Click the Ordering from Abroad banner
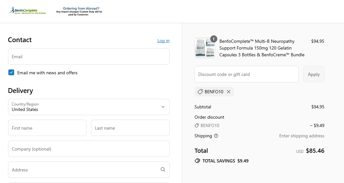This screenshot has width=344, height=183. (79, 11)
